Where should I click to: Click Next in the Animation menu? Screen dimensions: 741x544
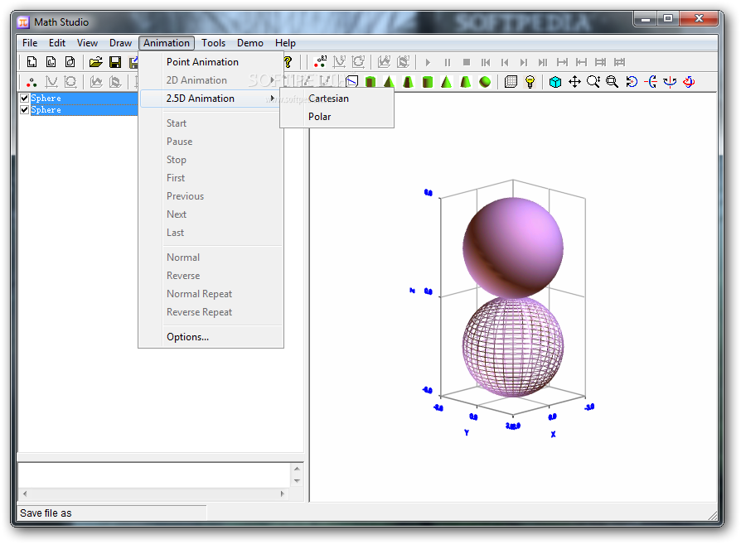coord(177,214)
